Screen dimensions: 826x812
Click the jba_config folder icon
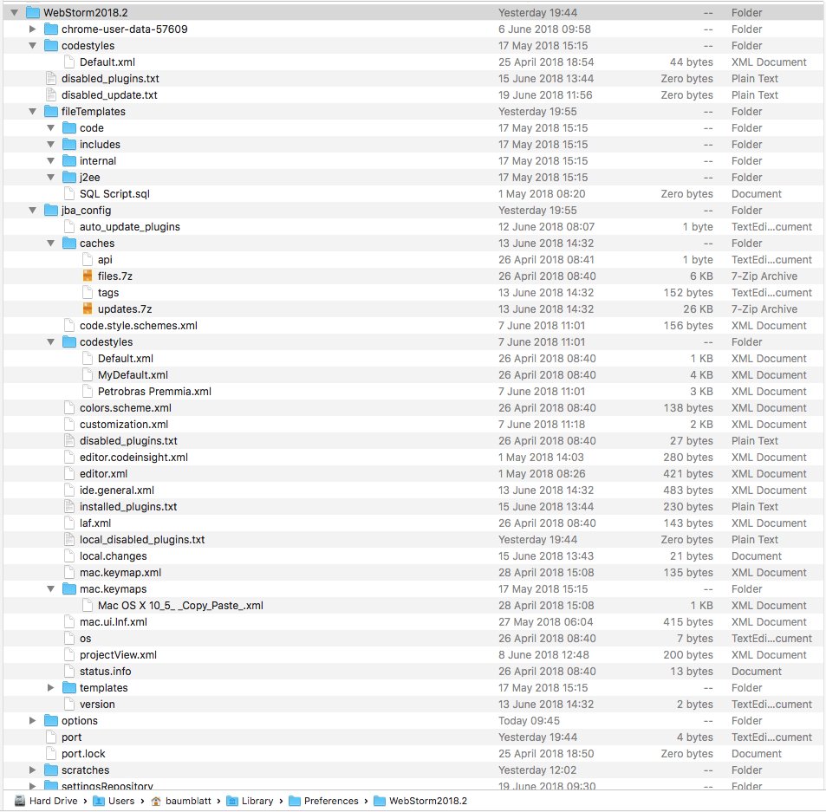point(51,210)
